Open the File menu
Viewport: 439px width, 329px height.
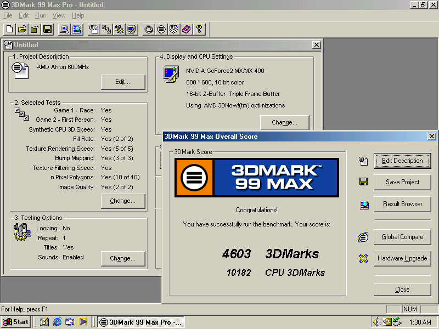[8, 15]
